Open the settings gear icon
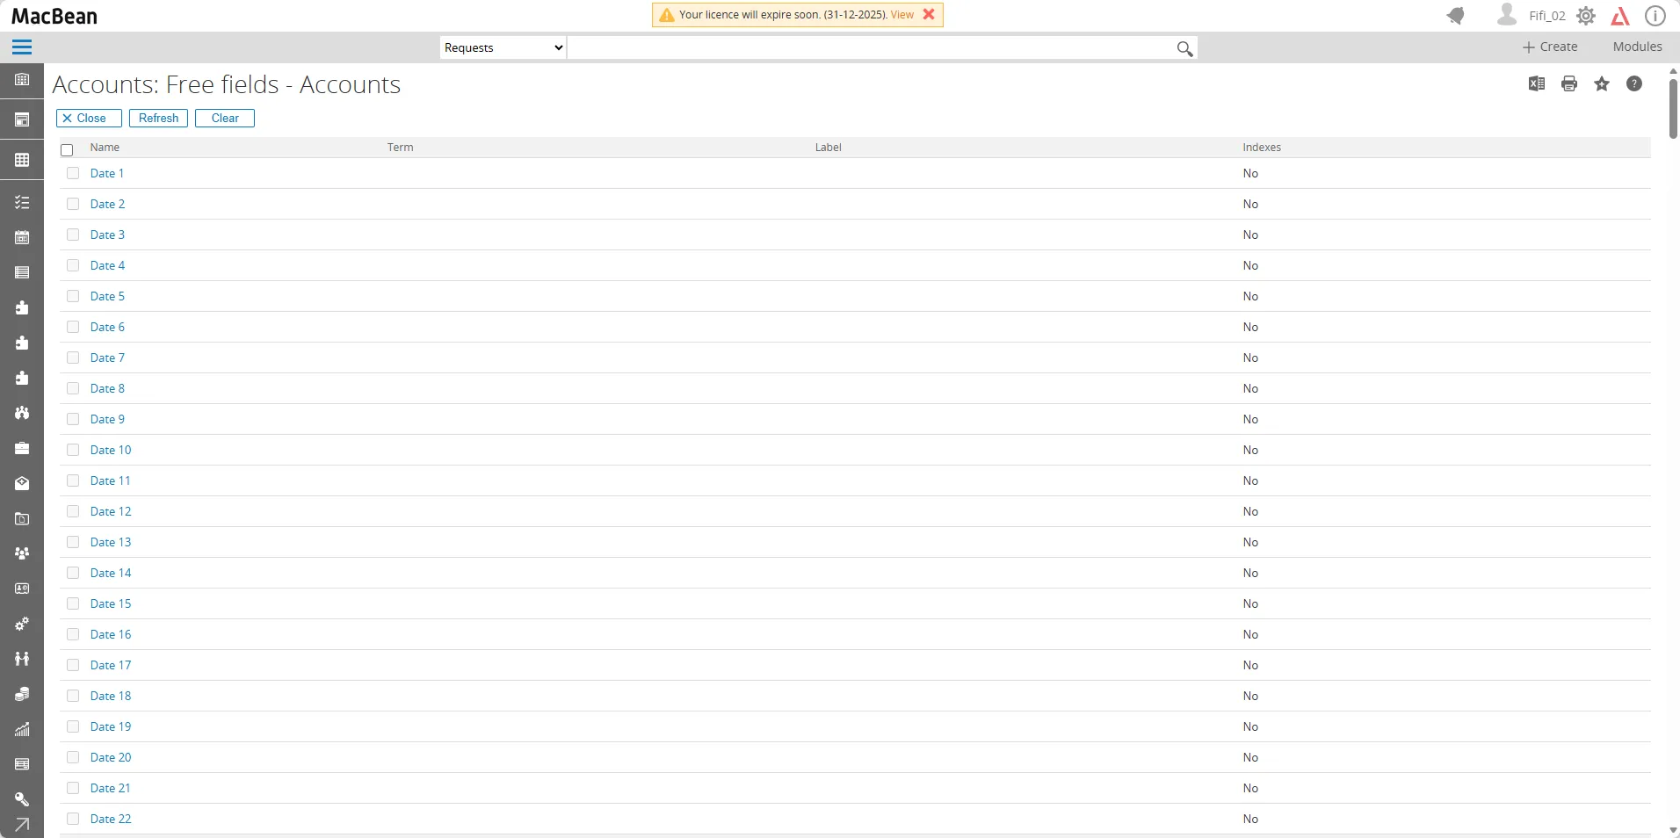This screenshot has height=838, width=1680. (1585, 16)
